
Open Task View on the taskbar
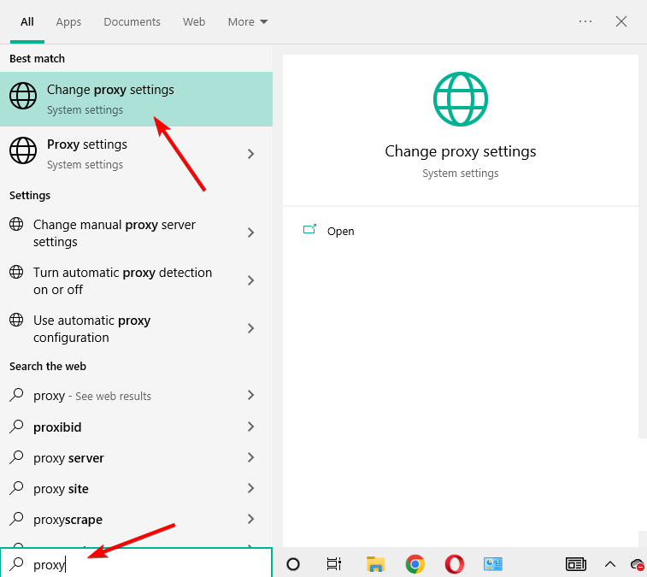pyautogui.click(x=333, y=564)
